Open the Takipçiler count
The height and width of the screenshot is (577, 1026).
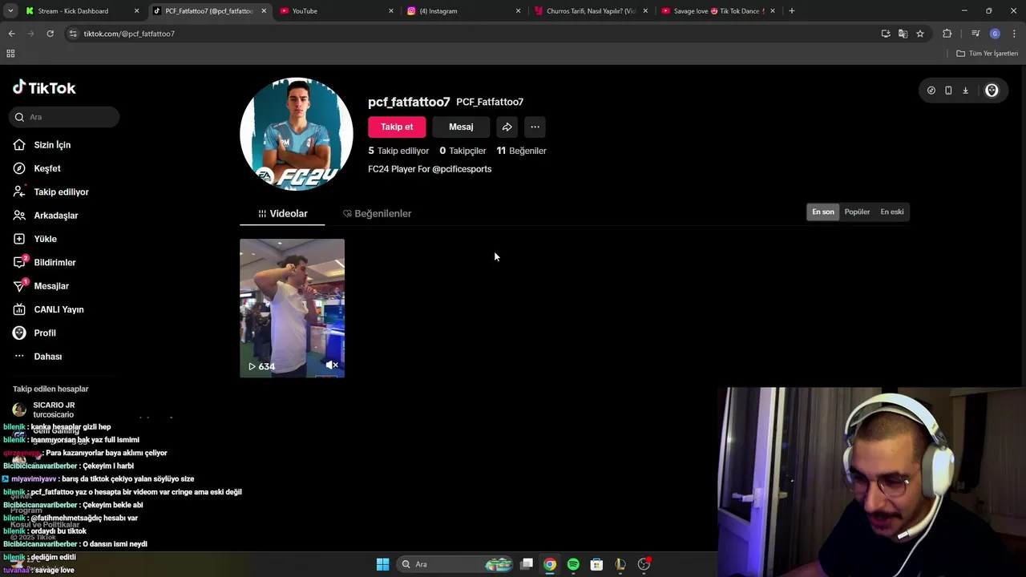coord(463,151)
